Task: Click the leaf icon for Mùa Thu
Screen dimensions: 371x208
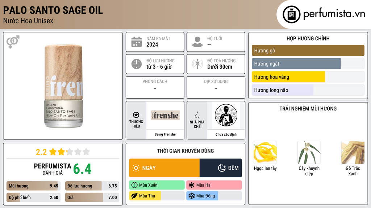Action: click(x=134, y=196)
